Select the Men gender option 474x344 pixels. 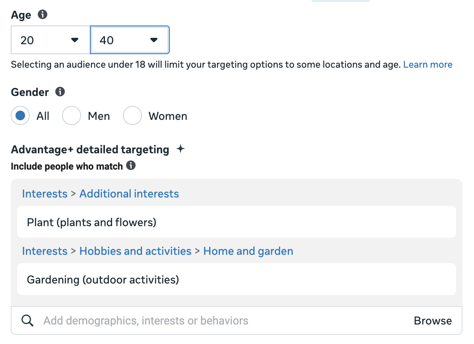[72, 116]
